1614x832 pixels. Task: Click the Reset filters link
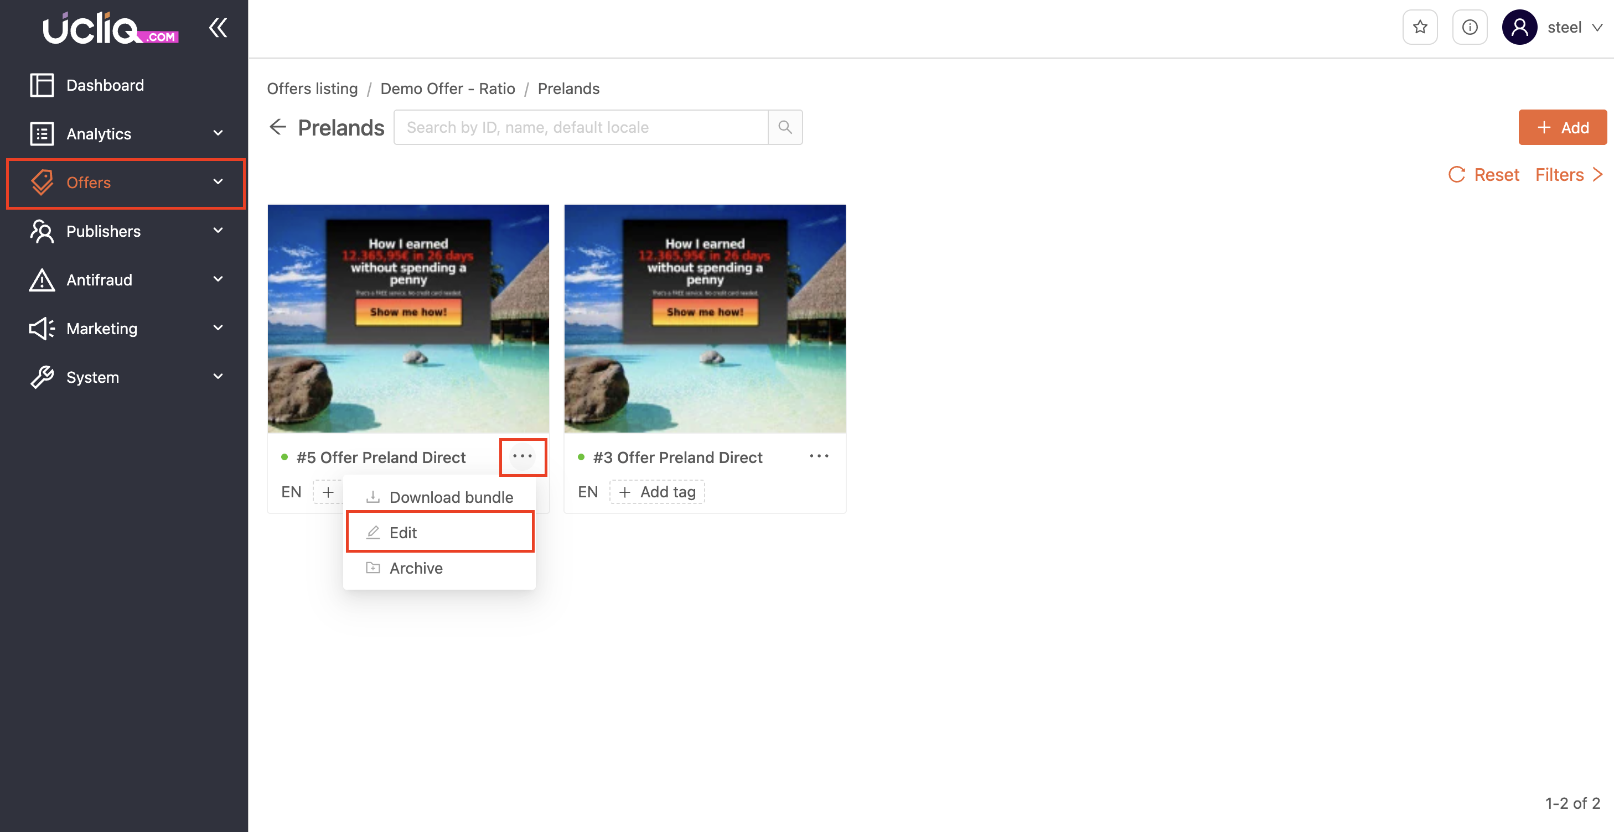[1484, 175]
